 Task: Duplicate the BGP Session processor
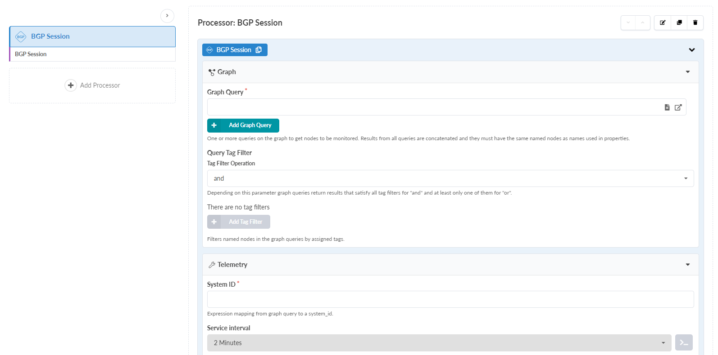coord(679,22)
